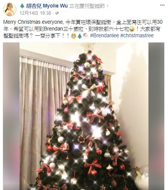Visit the 胡杏兒 Myolie Wu profile link
168x190 pixels.
pos(47,6)
